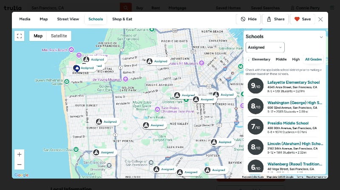Switch to the Shop & Eat tab

[122, 19]
